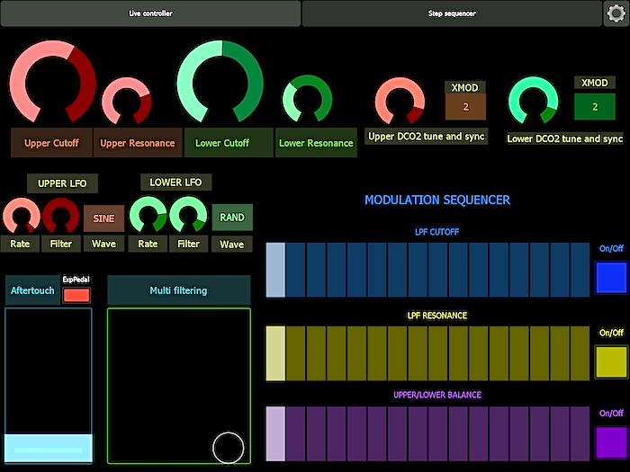The width and height of the screenshot is (630, 472).
Task: Click the MODULATION SEQUENCER heading
Action: tap(437, 200)
